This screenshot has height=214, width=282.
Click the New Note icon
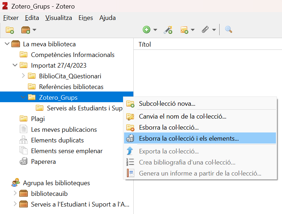[x=184, y=30]
